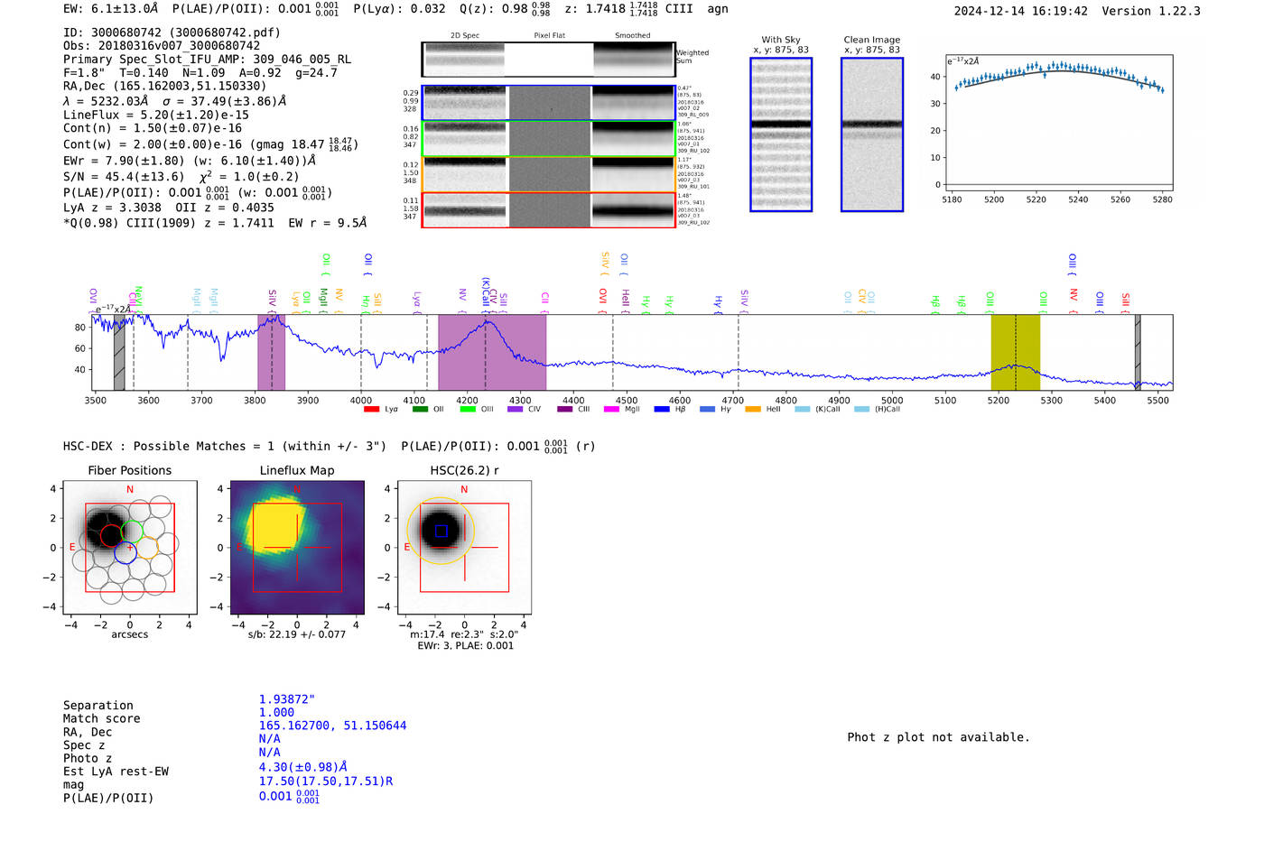Click the blue square marker in HSC image
Image resolution: width=1264 pixels, height=860 pixels.
click(441, 532)
